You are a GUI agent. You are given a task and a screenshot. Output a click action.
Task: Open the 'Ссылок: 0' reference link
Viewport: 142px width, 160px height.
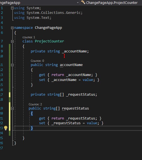pos(37,61)
